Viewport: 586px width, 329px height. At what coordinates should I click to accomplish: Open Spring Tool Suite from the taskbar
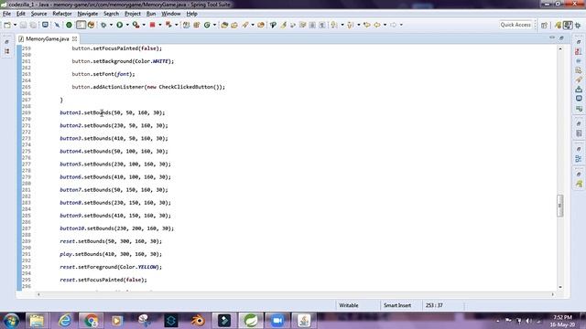click(251, 321)
